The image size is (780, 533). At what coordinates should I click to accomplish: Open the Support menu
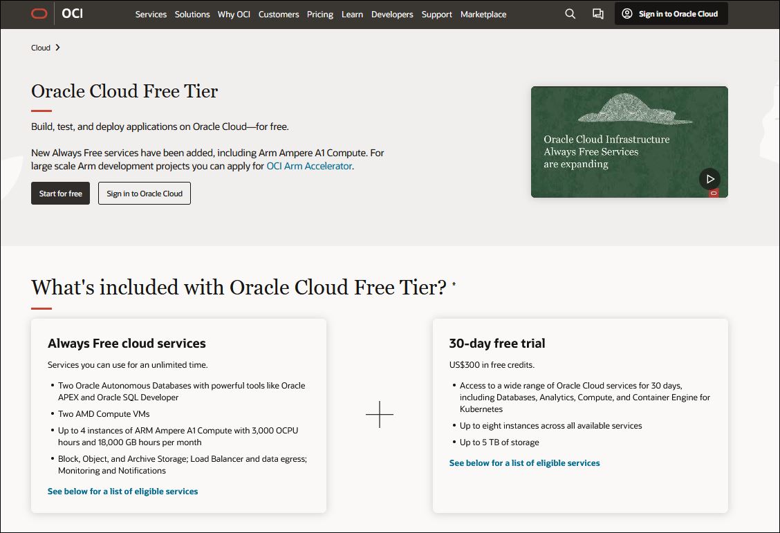[436, 15]
